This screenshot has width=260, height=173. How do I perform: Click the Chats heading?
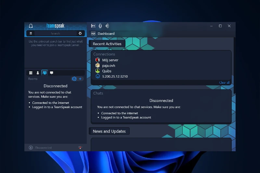click(x=98, y=93)
